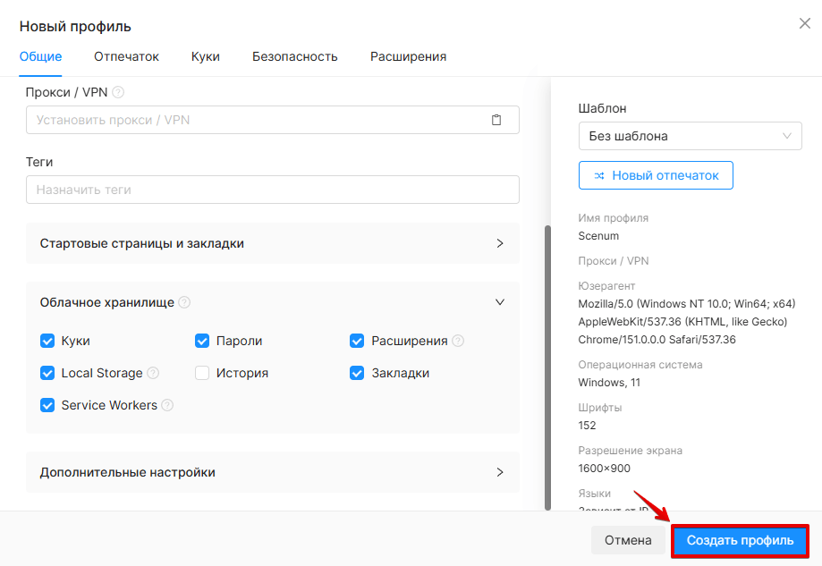Enable the История checkbox
The image size is (822, 566).
click(202, 373)
